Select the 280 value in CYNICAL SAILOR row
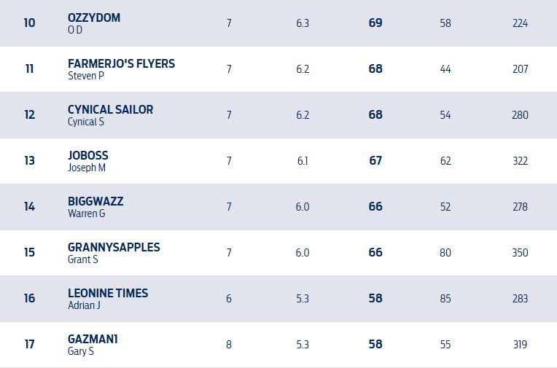This screenshot has width=557, height=368. tap(520, 115)
